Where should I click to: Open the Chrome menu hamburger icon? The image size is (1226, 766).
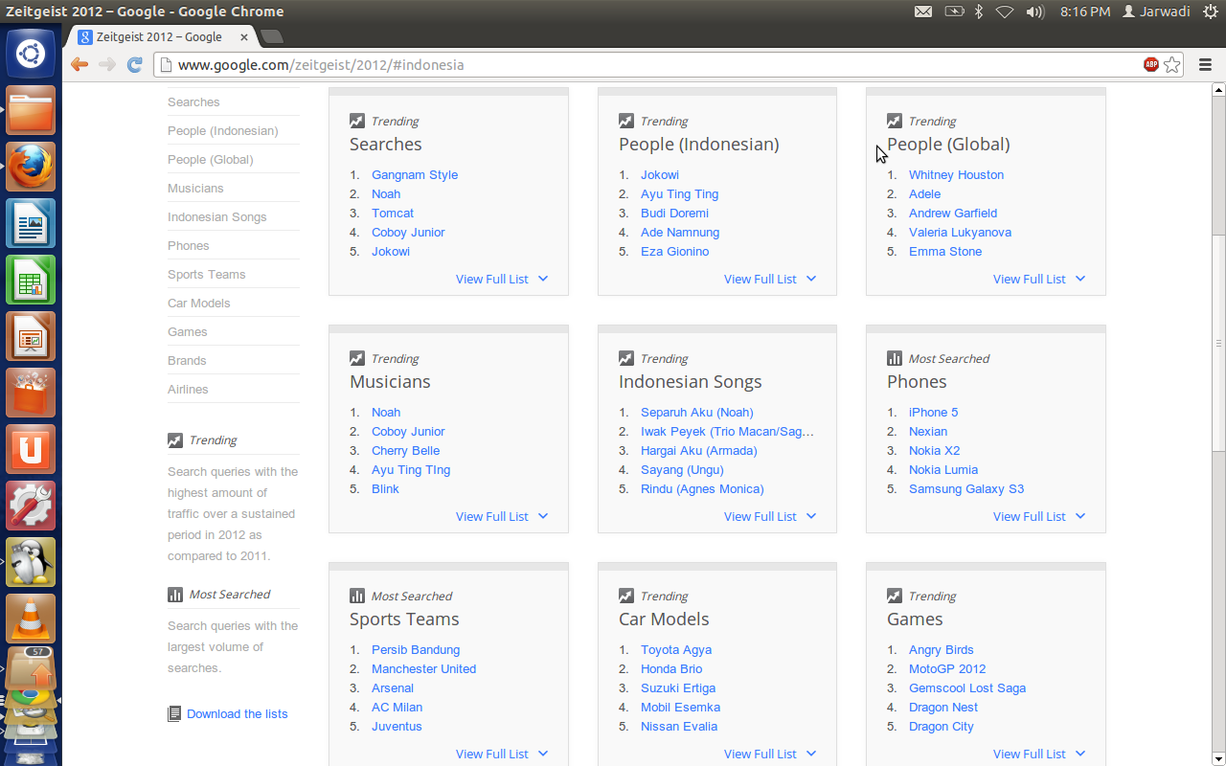[1205, 65]
